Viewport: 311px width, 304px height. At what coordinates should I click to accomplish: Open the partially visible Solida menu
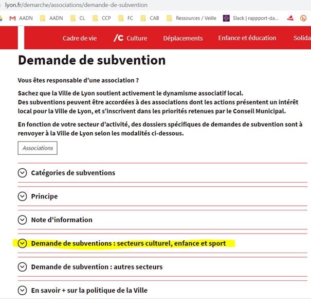coord(302,38)
